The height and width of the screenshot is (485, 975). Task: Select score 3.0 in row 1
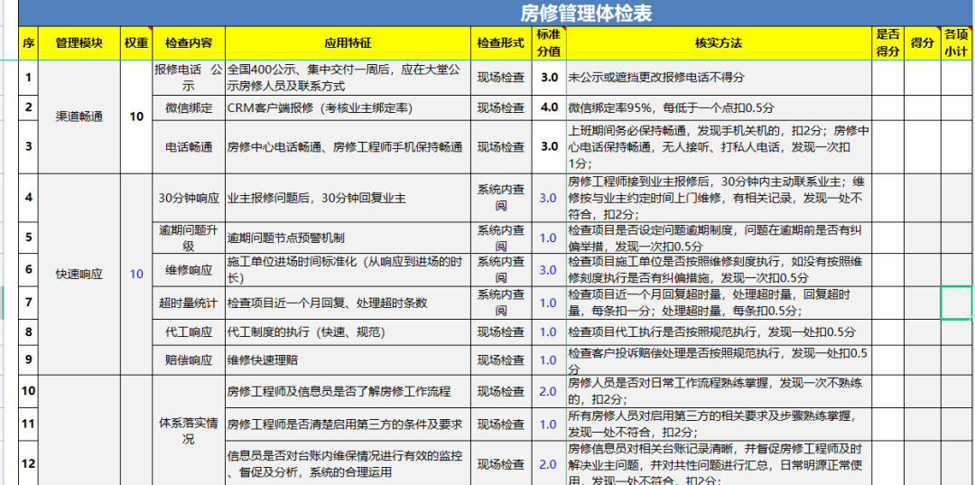pyautogui.click(x=549, y=78)
